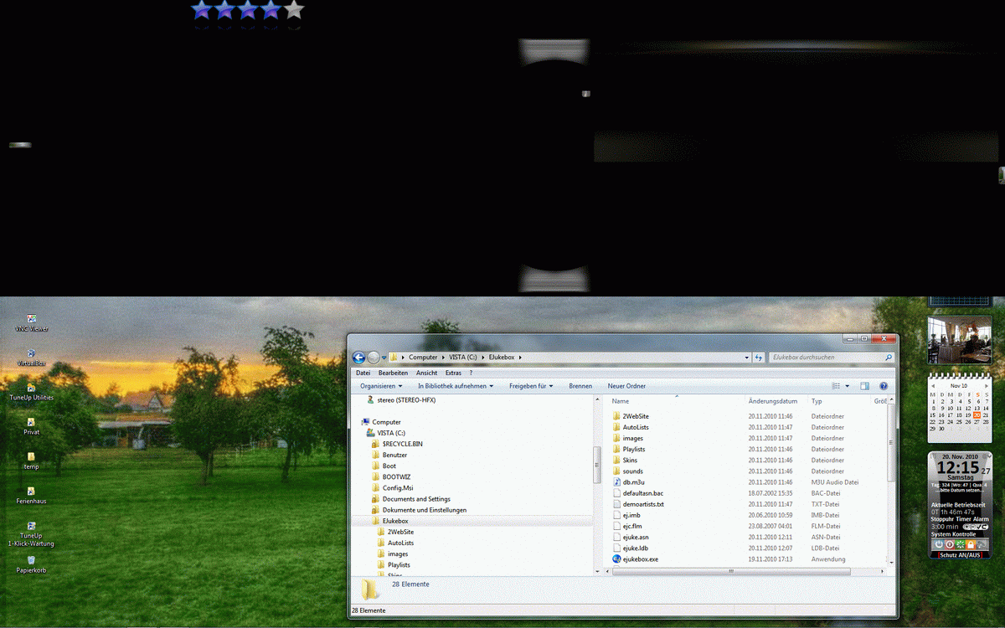Show the preview pane in Explorer

coord(864,386)
